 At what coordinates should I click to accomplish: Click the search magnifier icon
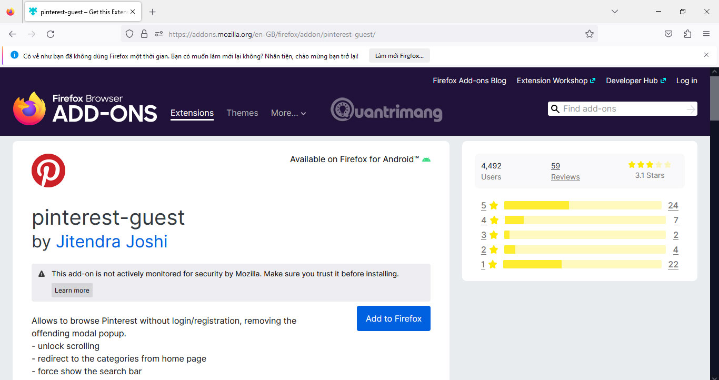pos(555,109)
